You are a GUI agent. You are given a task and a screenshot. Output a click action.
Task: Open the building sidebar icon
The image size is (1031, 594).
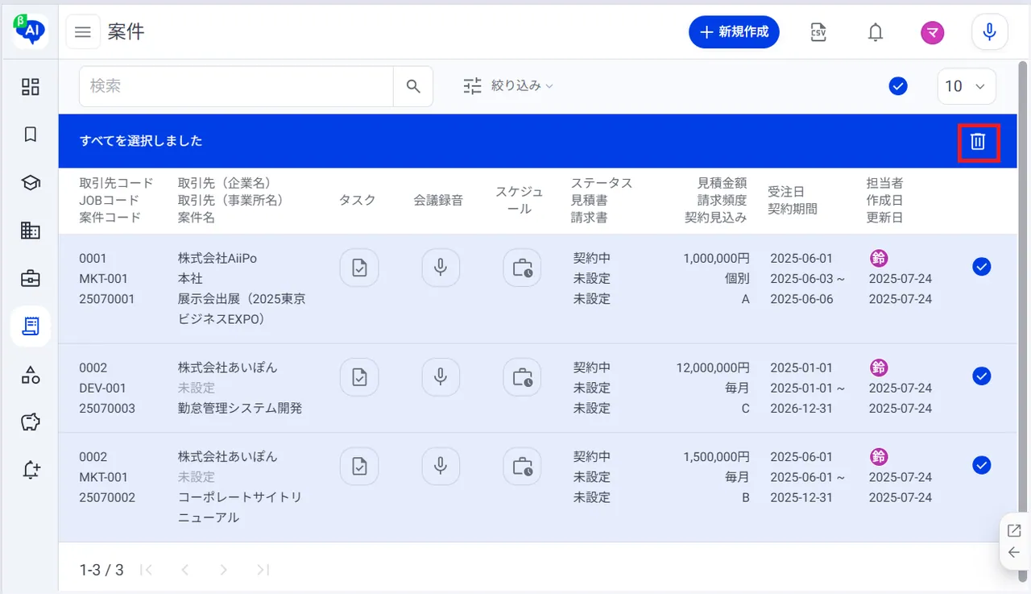click(x=31, y=231)
